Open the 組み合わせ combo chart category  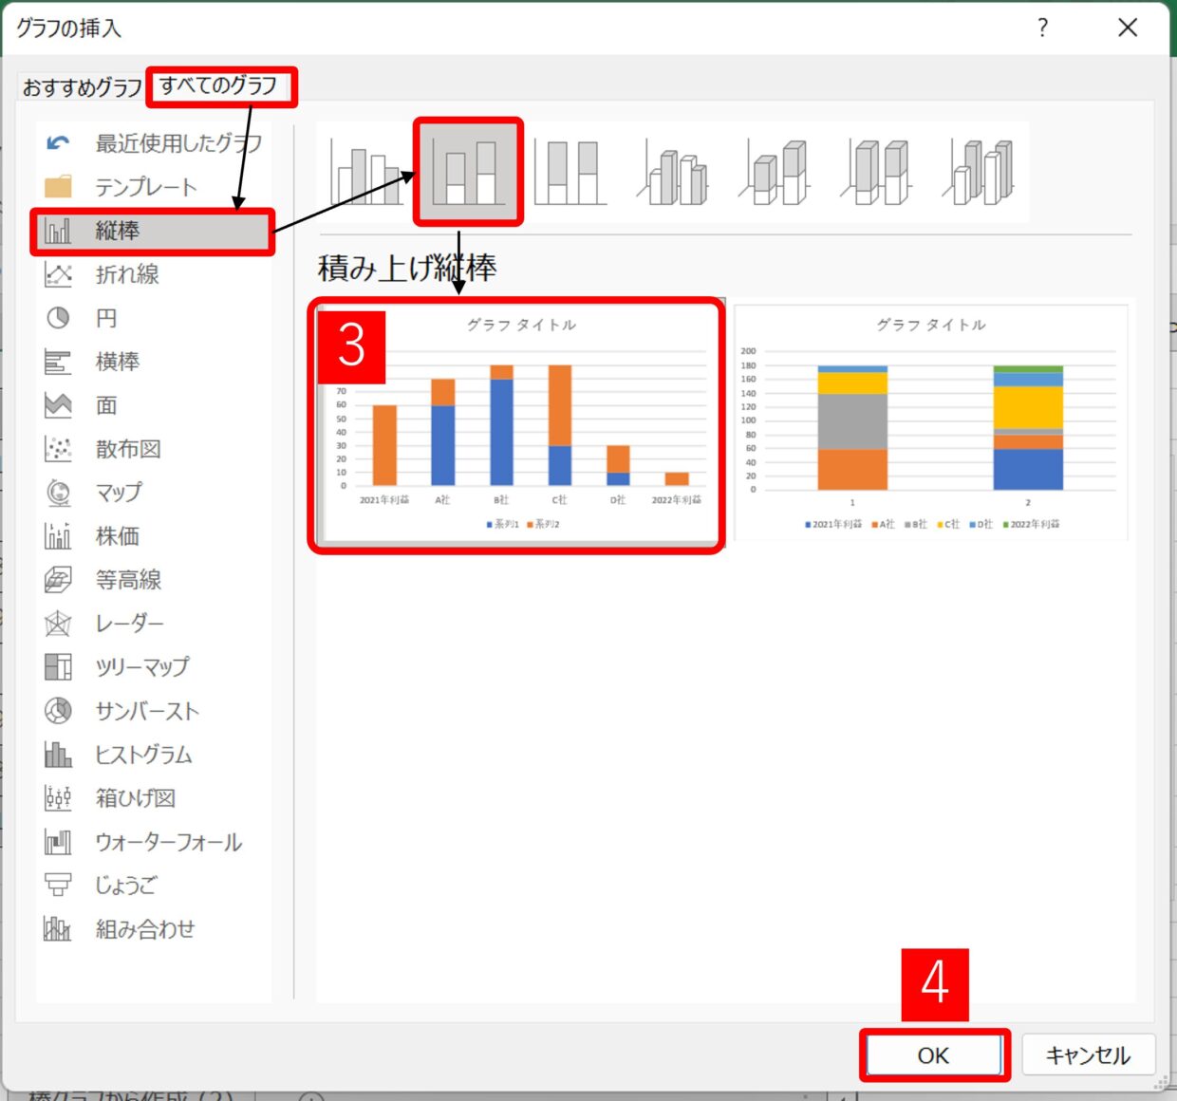pos(144,929)
